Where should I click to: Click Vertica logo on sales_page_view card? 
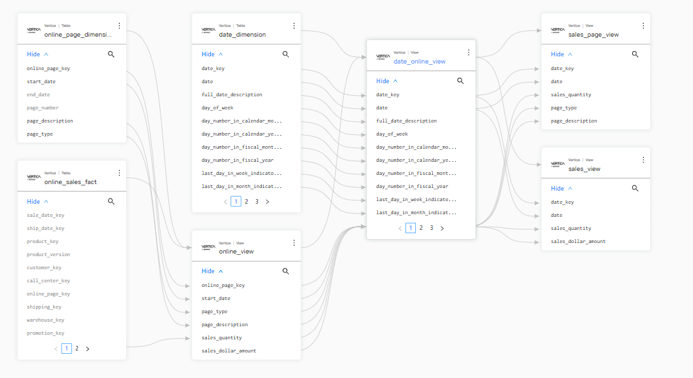click(558, 30)
